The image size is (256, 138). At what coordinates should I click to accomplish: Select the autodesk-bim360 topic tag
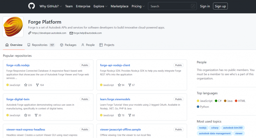pos(233,128)
